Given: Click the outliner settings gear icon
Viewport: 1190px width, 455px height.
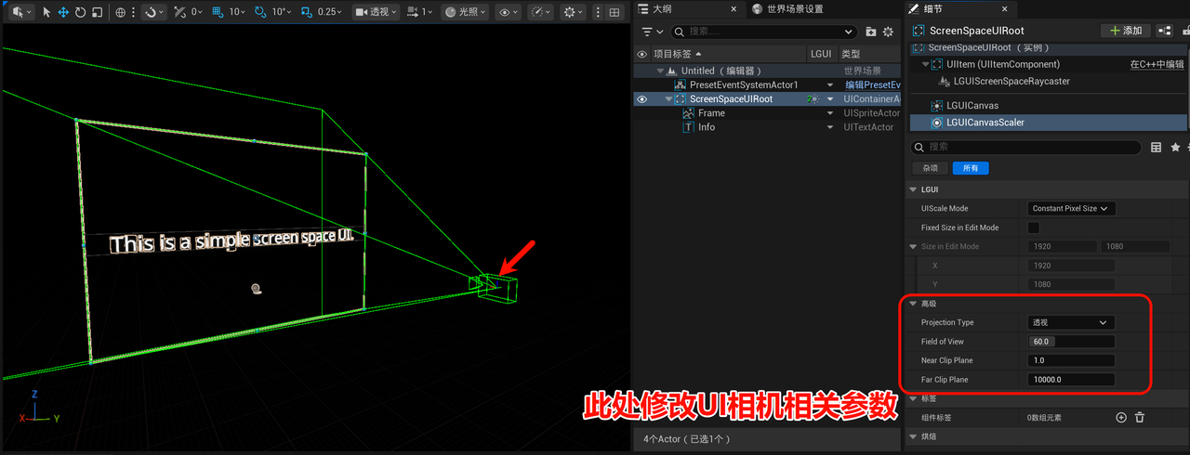Looking at the screenshot, I should [888, 32].
